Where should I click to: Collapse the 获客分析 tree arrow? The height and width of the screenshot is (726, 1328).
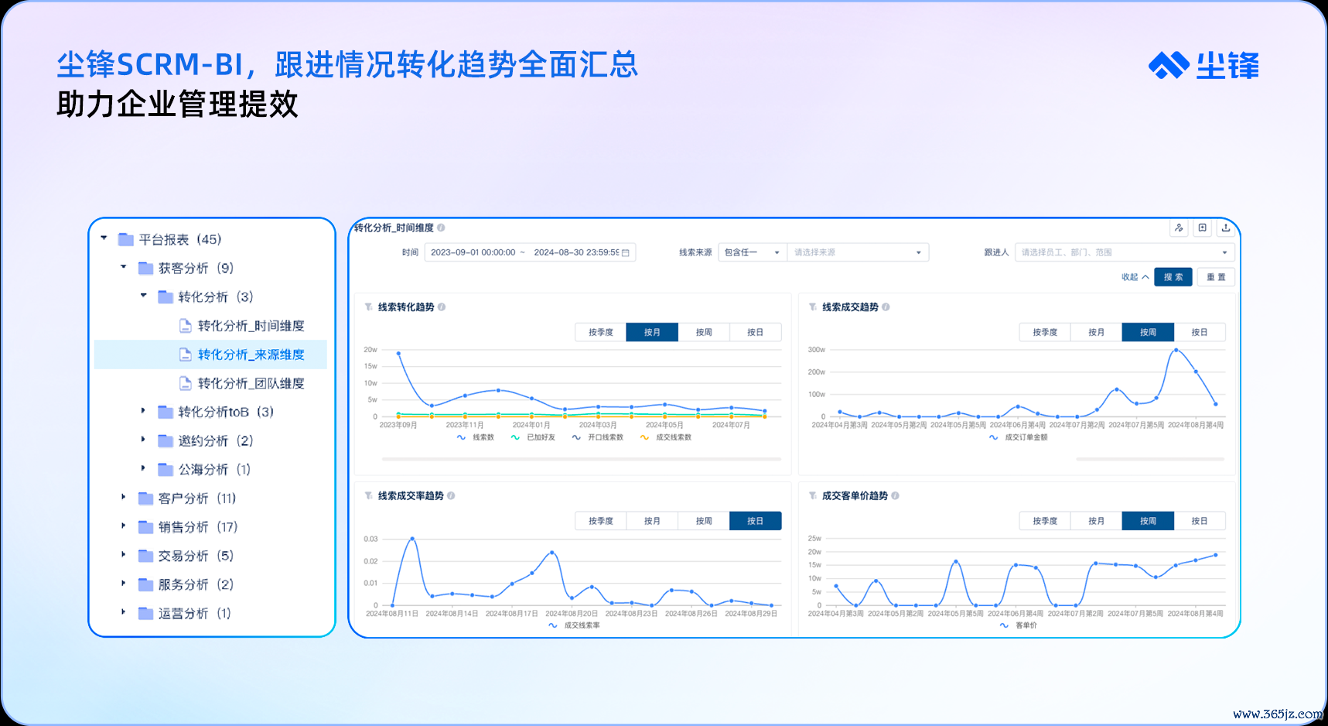point(124,267)
